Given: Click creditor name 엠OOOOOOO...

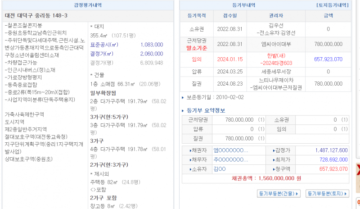Looking at the screenshot, I should coord(230,150).
